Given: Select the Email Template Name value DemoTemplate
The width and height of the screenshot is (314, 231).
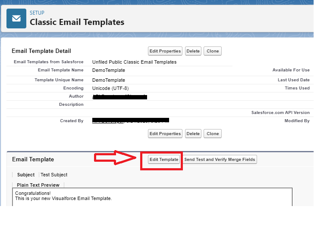Looking at the screenshot, I should 109,70.
